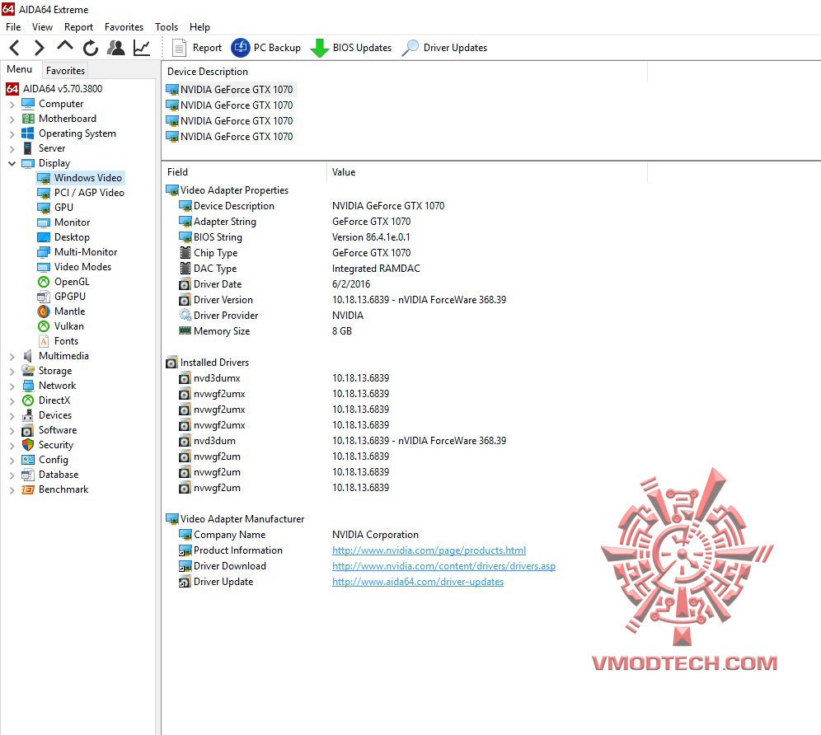
Task: Open the GPU item under Display
Action: [55, 208]
